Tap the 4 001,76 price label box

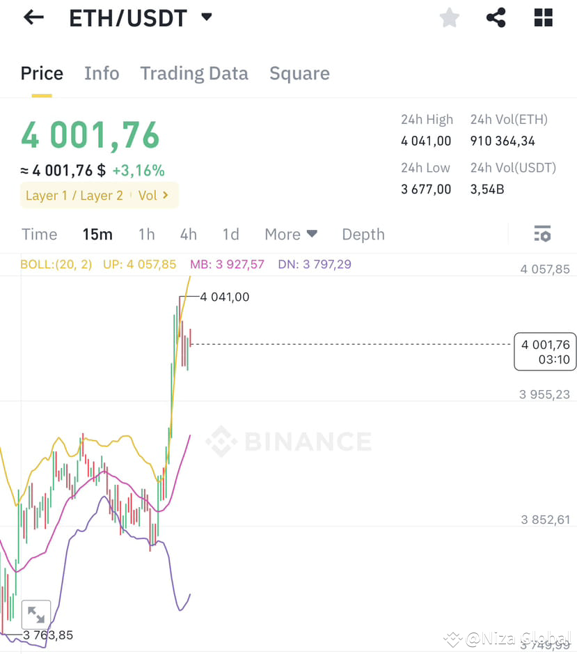(545, 352)
